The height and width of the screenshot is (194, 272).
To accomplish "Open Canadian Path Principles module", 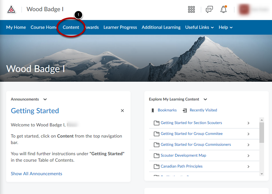I will click(x=182, y=166).
